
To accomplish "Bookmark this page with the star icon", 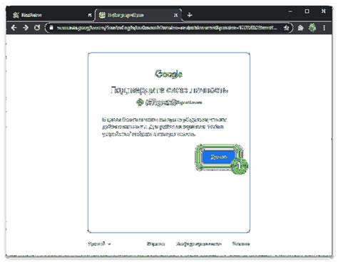I will coord(286,28).
